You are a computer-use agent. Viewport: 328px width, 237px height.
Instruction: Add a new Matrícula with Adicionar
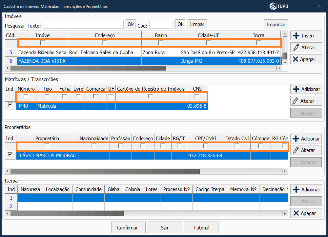pos(306,89)
